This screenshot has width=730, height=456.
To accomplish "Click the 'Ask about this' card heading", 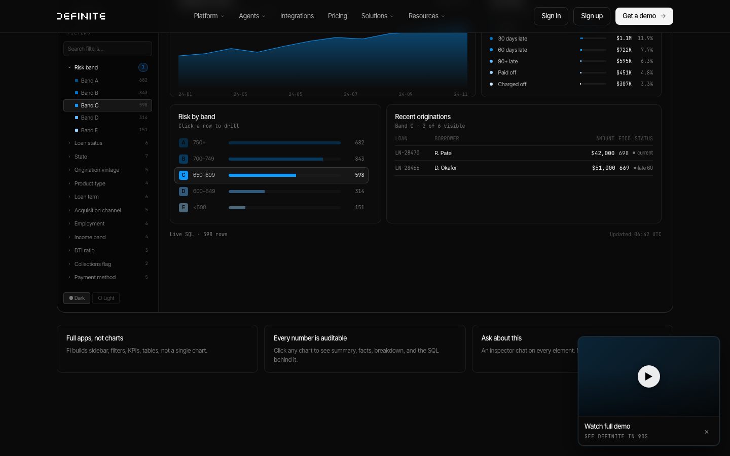I will point(501,338).
